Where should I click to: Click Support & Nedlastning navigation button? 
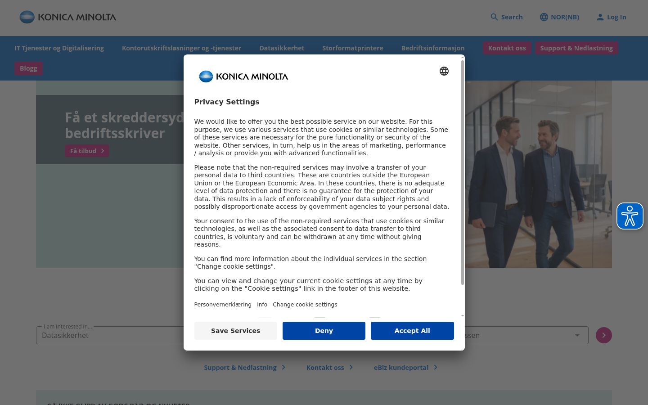coord(576,48)
